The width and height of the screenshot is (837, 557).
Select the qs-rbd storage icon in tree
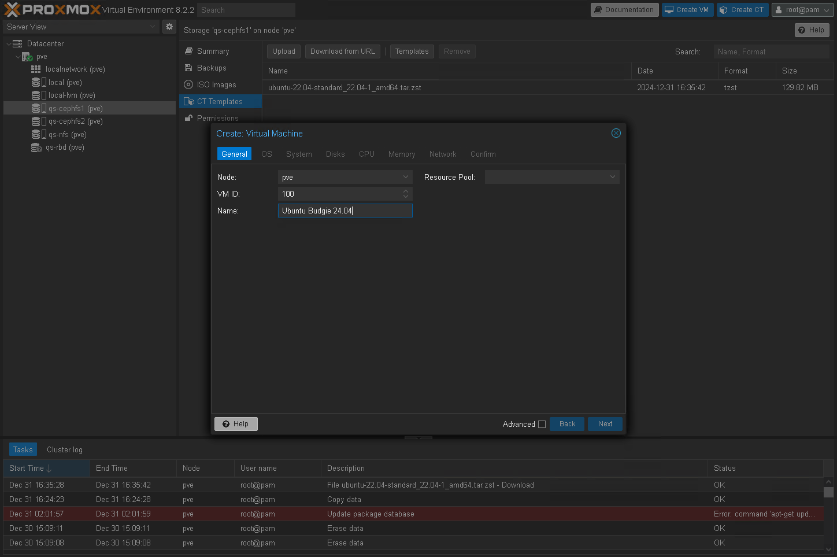(x=36, y=147)
